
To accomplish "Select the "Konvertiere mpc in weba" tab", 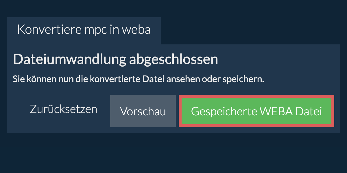I will (84, 30).
